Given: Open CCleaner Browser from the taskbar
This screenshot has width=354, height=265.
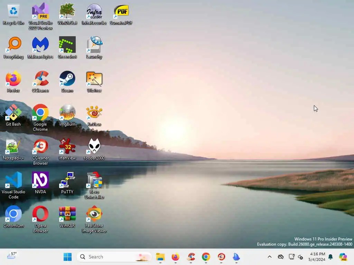Looking at the screenshot, I should 221,257.
